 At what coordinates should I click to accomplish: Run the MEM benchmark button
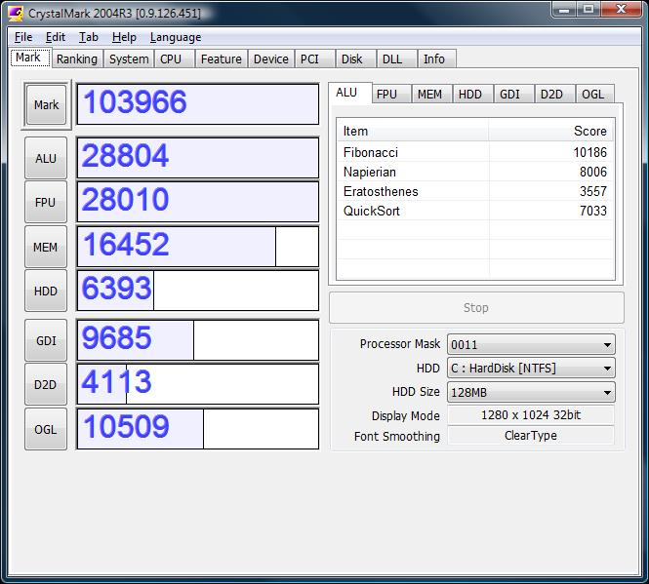coord(46,247)
